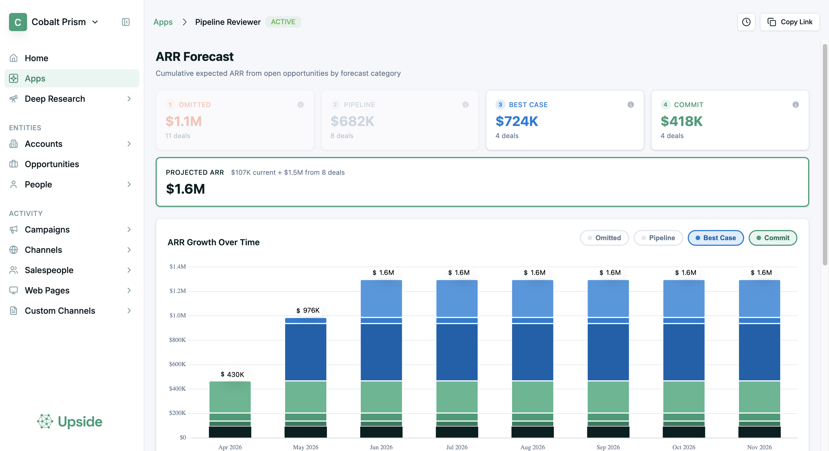The height and width of the screenshot is (451, 829).
Task: Open the Cobalt Prism workspace dropdown
Action: [95, 22]
